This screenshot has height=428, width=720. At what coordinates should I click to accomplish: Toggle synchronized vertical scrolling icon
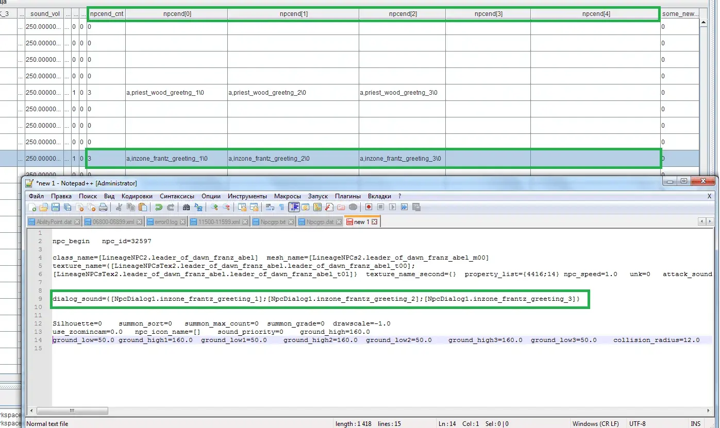242,207
